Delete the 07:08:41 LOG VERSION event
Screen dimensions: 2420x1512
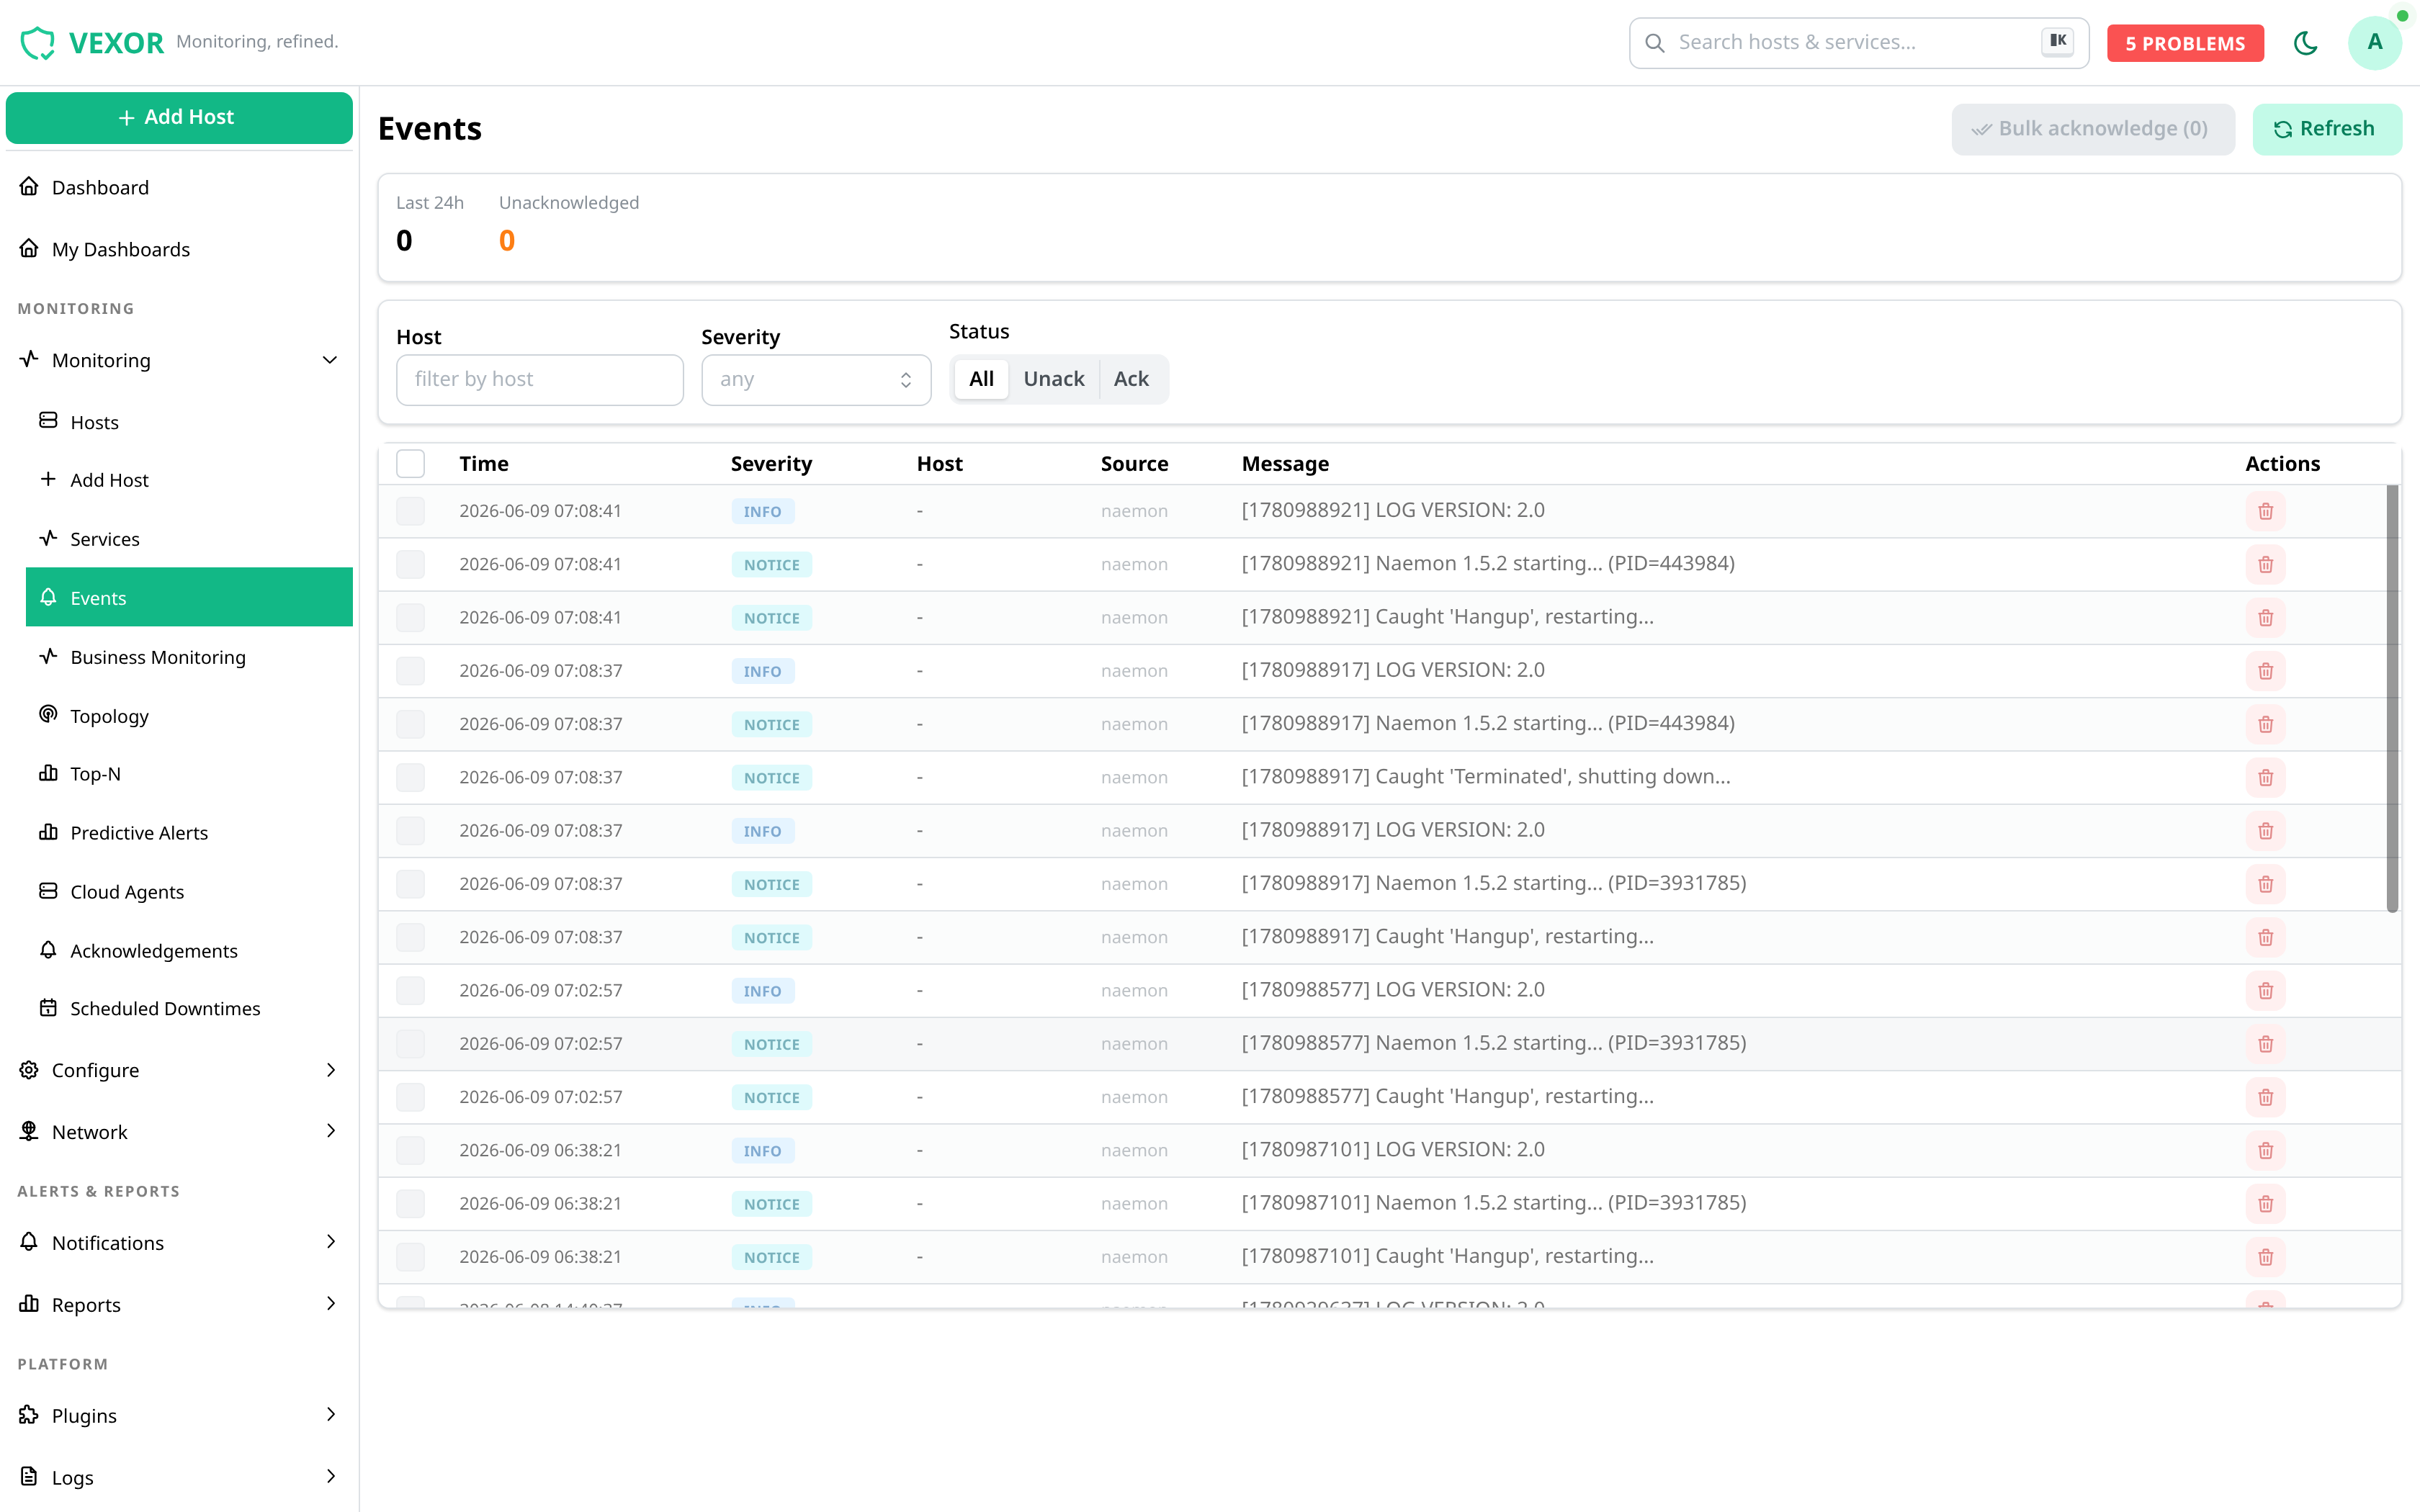2265,511
